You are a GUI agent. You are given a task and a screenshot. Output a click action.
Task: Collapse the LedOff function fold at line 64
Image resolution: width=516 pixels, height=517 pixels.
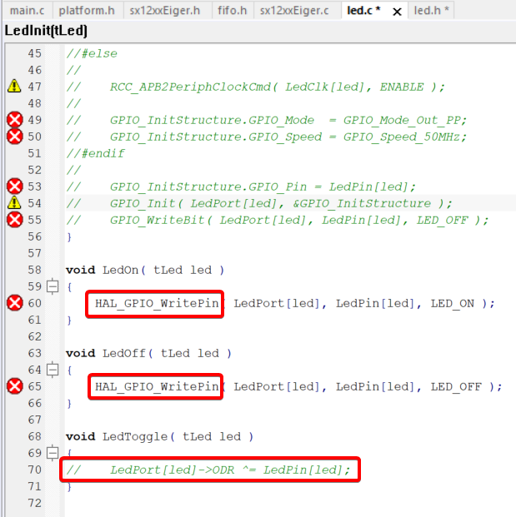pyautogui.click(x=53, y=370)
